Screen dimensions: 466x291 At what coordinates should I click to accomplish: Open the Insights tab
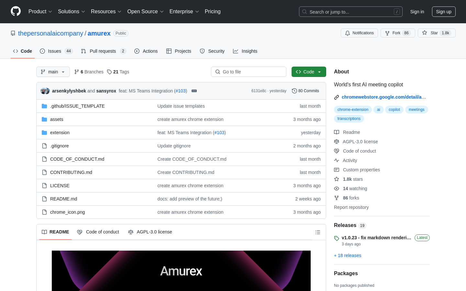(x=245, y=51)
